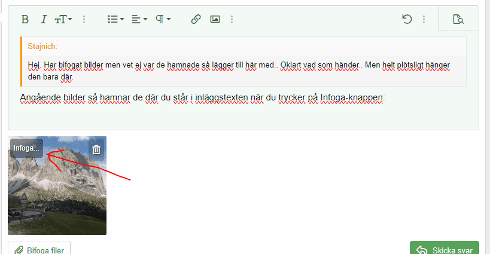Click the quoted username Stajnich:
The width and height of the screenshot is (490, 254).
42,47
